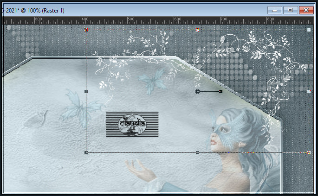Close the image window
The height and width of the screenshot is (196, 318).
tap(306, 10)
